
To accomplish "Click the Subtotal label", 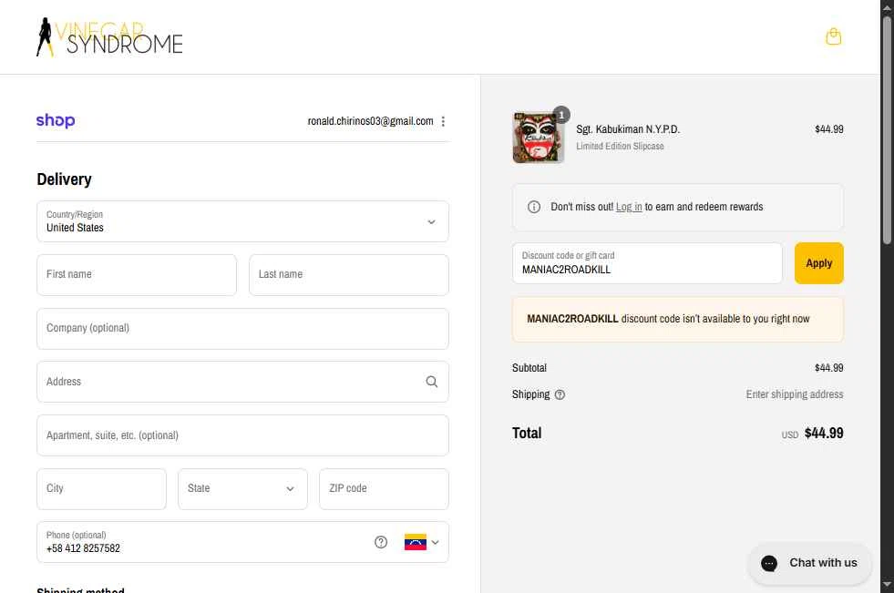I will (x=529, y=368).
